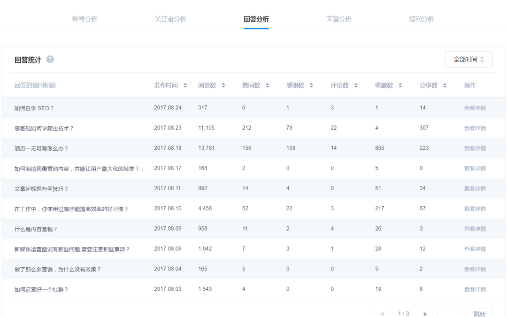Click the page number input field
Screen dimensions: 507x317
[x=449, y=313]
